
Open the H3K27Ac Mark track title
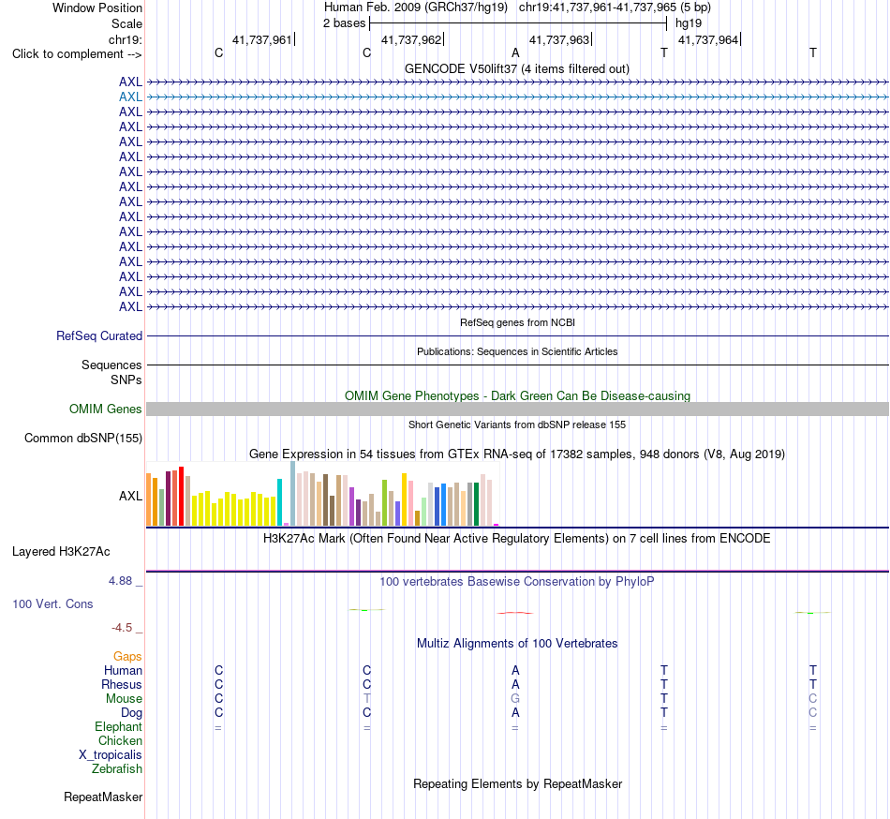(x=517, y=538)
